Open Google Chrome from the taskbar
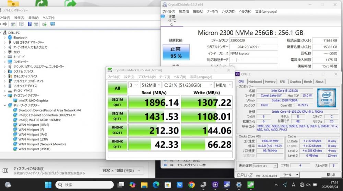 (191, 185)
